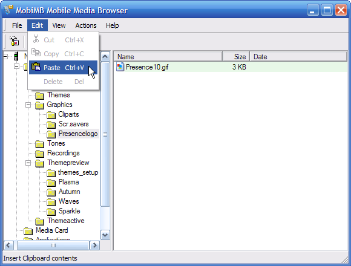Click the themes_setup folder icon
This screenshot has width=351, height=266.
(51, 173)
